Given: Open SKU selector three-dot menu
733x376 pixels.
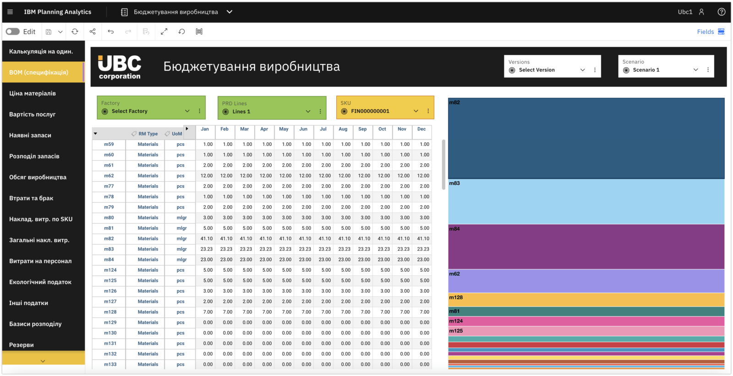Looking at the screenshot, I should [x=428, y=111].
